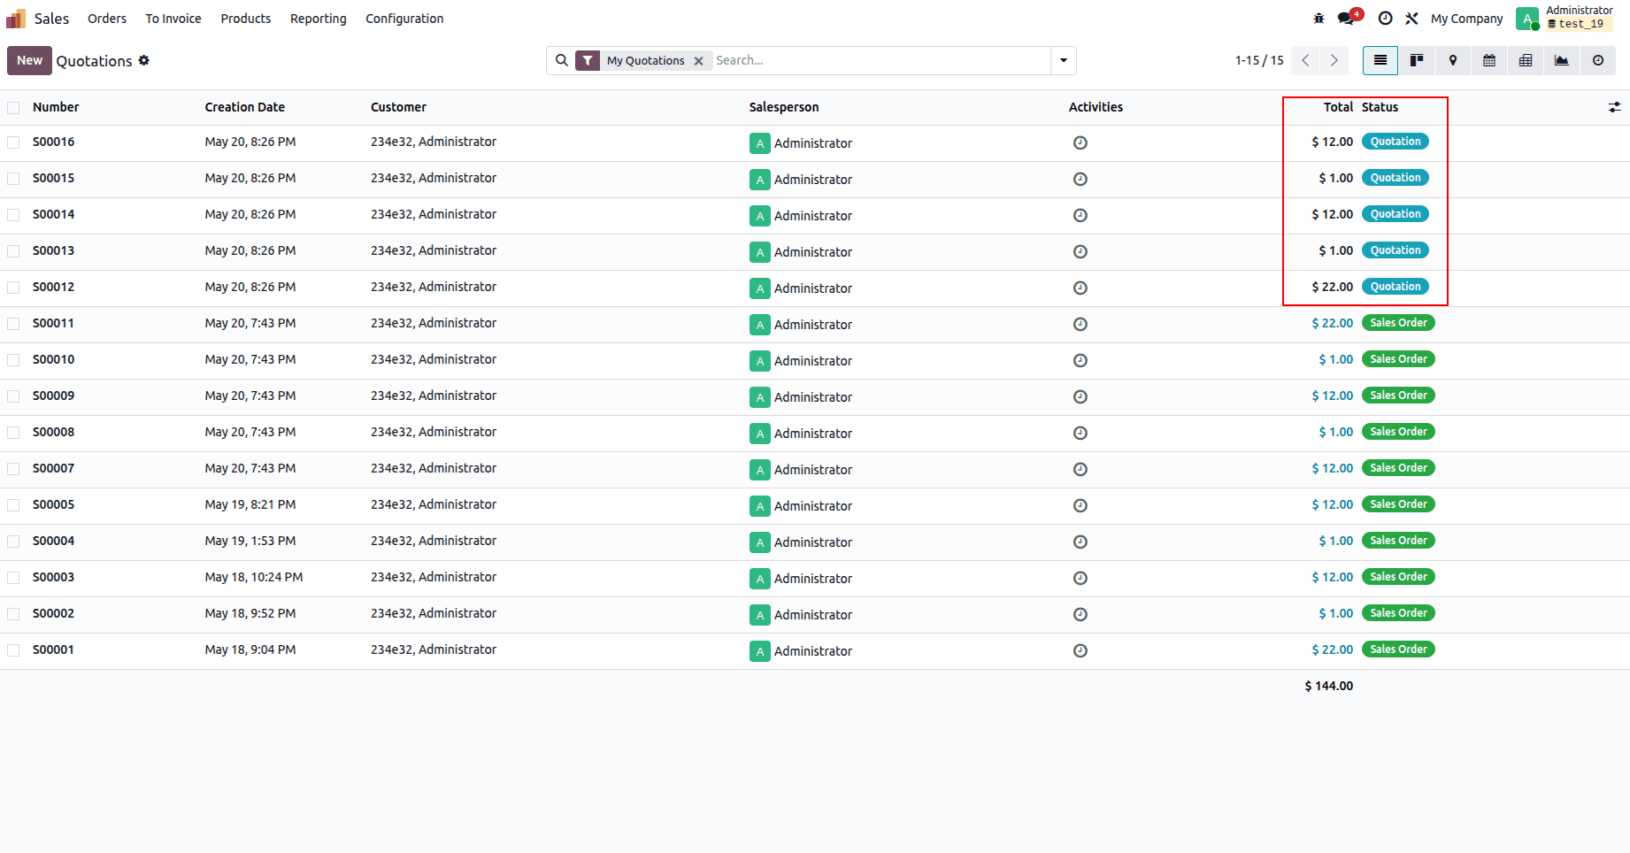Open the My Company switcher
Image resolution: width=1630 pixels, height=853 pixels.
[1466, 19]
